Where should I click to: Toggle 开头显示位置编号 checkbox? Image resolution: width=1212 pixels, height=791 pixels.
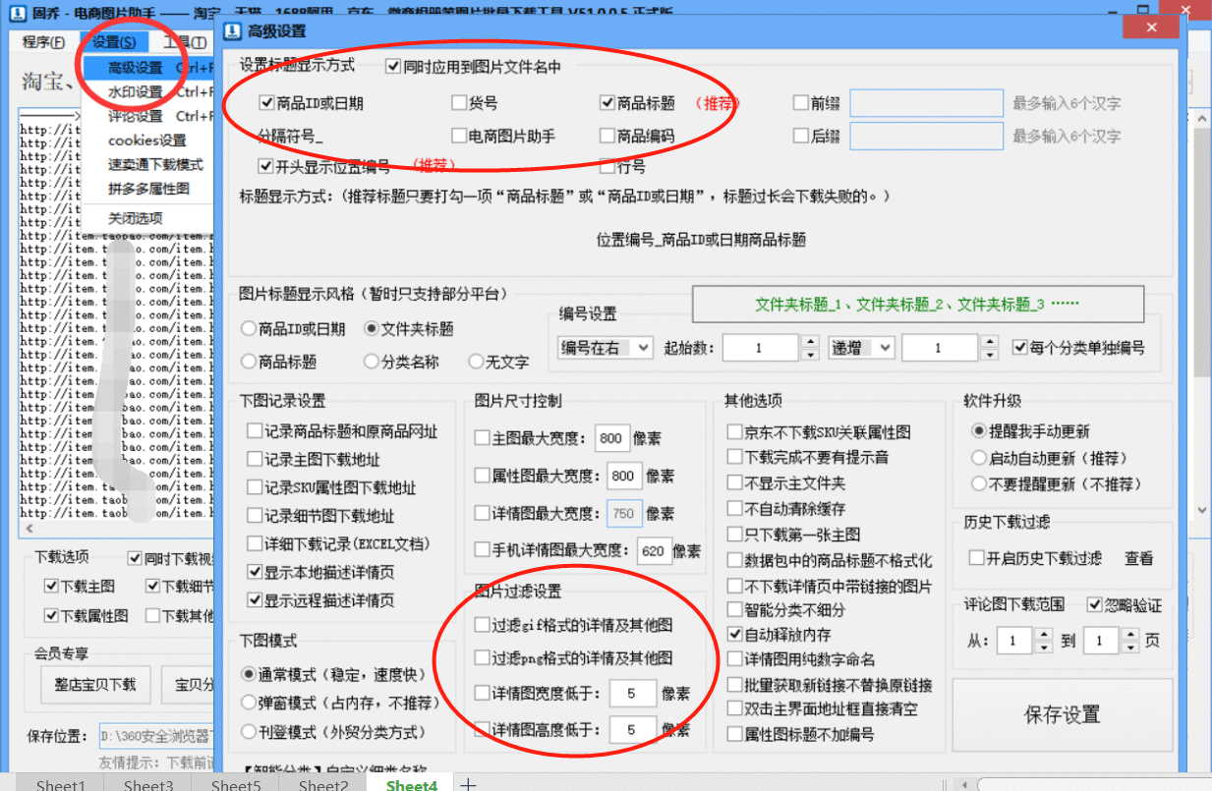324,166
